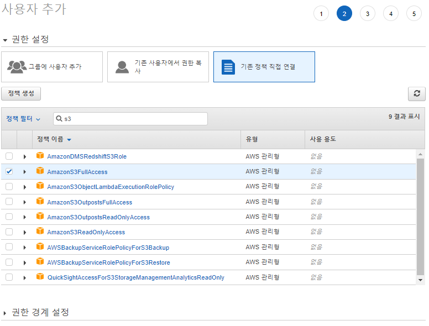Click the orange box icon of AmazonS3FullAccess
The image size is (429, 326).
click(x=40, y=171)
